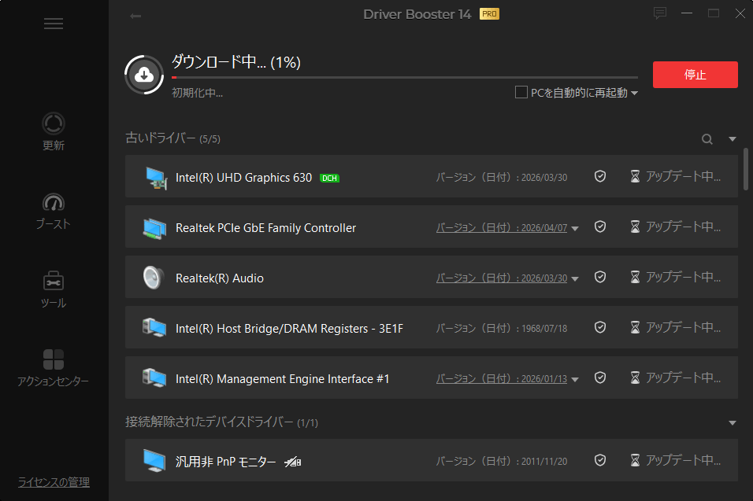Click the shield icon for Intel Host Bridge
753x501 pixels.
click(x=600, y=327)
